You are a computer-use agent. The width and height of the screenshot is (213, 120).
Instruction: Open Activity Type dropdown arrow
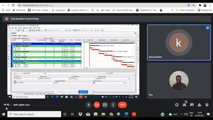[39, 79]
